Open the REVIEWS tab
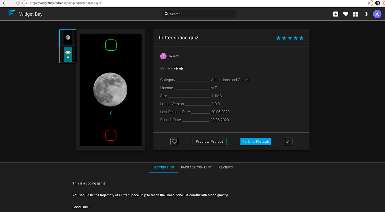The image size is (385, 212). tap(226, 167)
